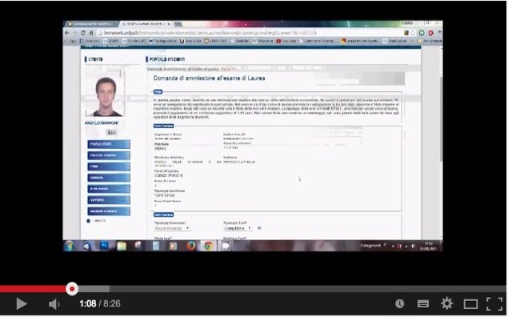508x317 pixels.
Task: Open the video settings gear
Action: pos(446,303)
